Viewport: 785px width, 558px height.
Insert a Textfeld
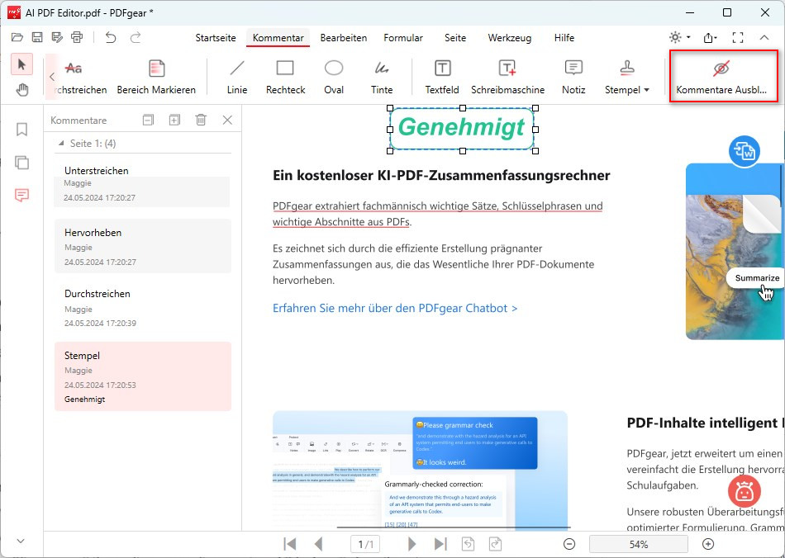click(x=442, y=78)
